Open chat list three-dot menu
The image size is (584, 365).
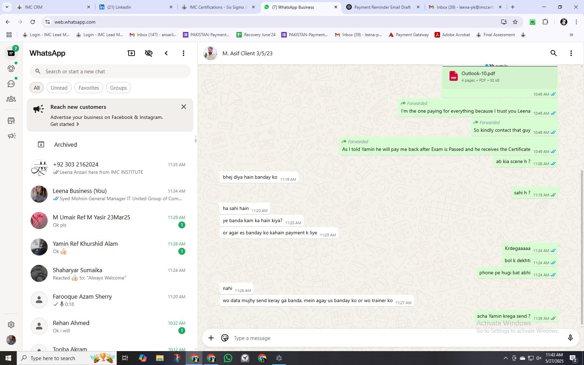(184, 53)
